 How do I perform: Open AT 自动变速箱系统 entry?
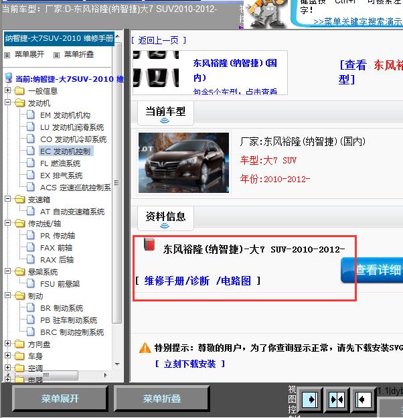[x=72, y=212]
